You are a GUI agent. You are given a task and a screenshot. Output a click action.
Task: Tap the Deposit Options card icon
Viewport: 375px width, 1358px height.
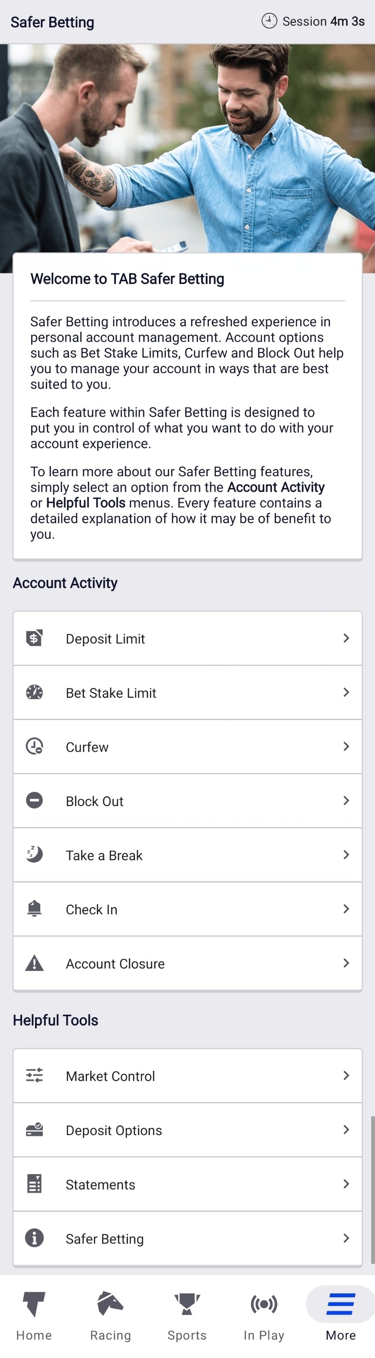pyautogui.click(x=34, y=1129)
